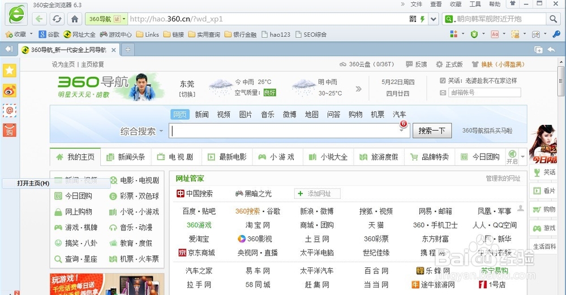This screenshot has height=295, width=566.
Task: Open the 银行金融 bookmark folder
Action: [241, 34]
